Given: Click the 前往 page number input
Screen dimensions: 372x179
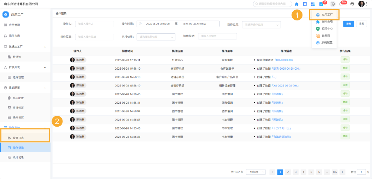Looking at the screenshot, I should (x=361, y=172).
